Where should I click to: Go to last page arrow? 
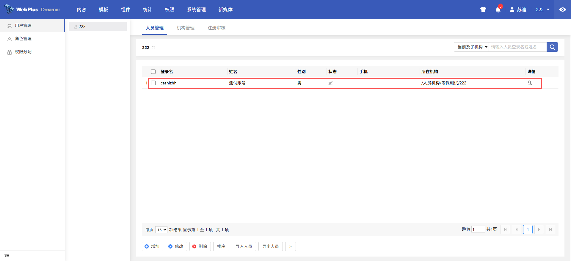click(550, 229)
